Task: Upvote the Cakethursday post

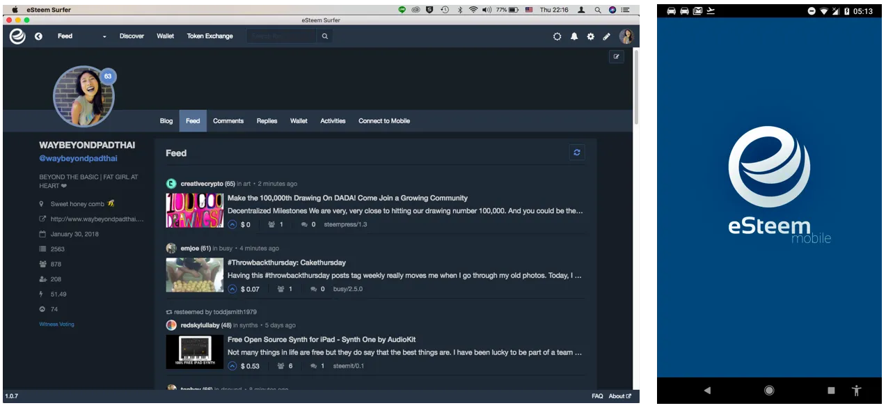Action: [x=232, y=289]
